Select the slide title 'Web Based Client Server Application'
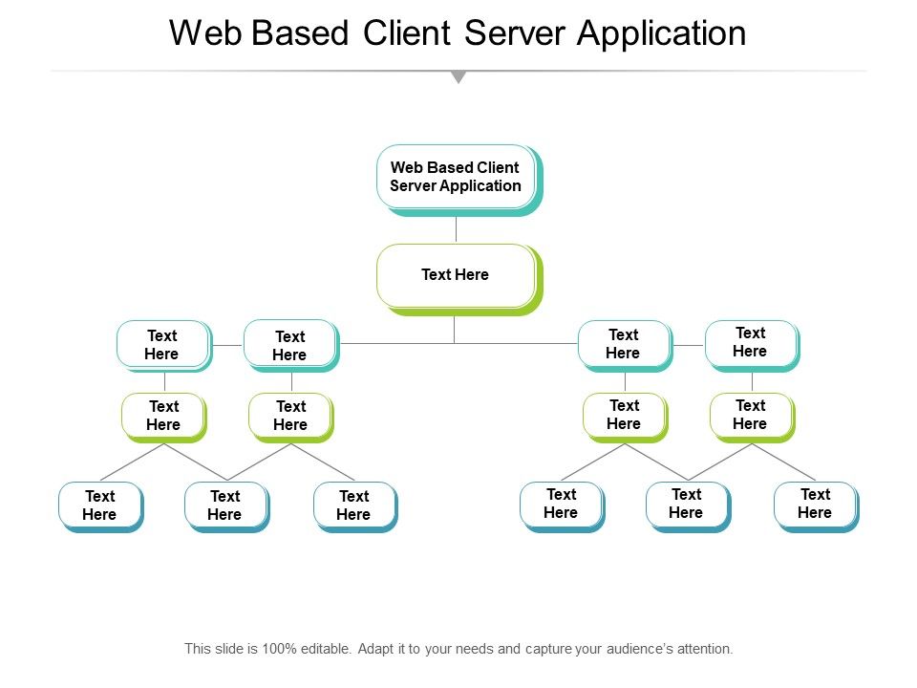Viewport: 917px width, 688px height. 458,33
